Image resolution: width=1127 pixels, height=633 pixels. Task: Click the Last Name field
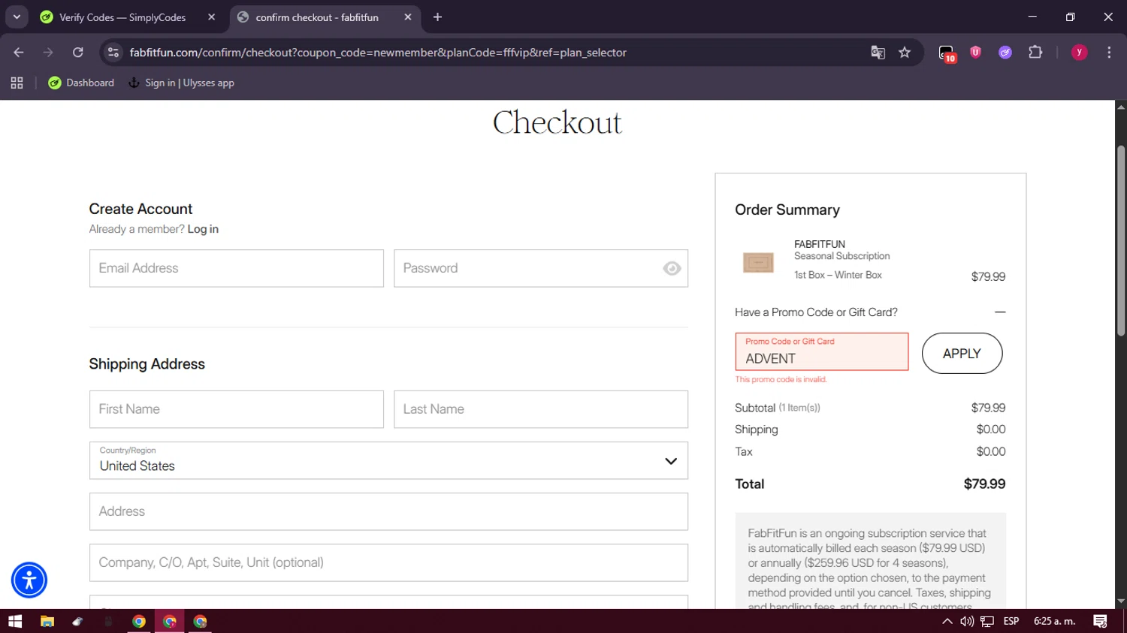[x=541, y=409]
